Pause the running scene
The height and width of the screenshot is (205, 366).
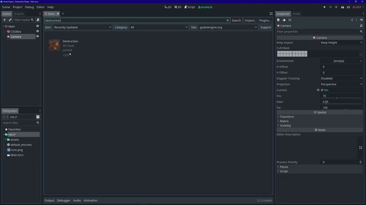pyautogui.click(x=331, y=7)
